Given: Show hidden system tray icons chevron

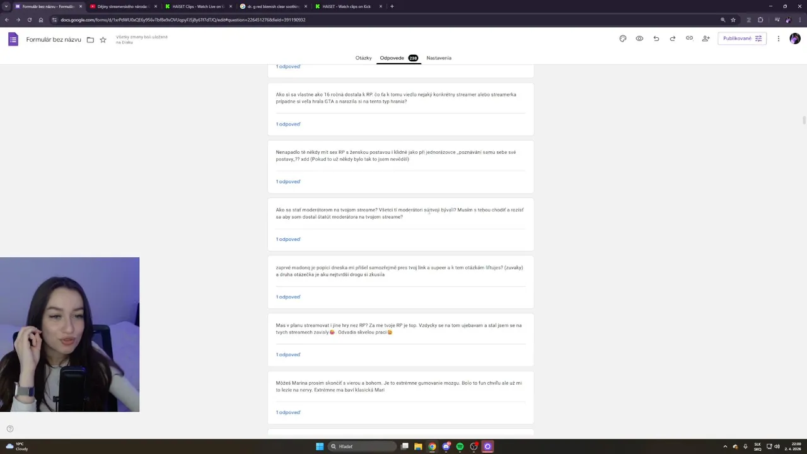Looking at the screenshot, I should [725, 446].
